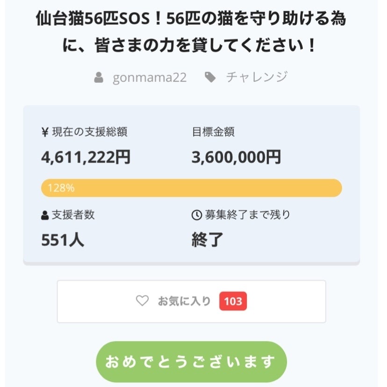
Task: Open the gonmama22 author profile link
Action: click(x=150, y=77)
